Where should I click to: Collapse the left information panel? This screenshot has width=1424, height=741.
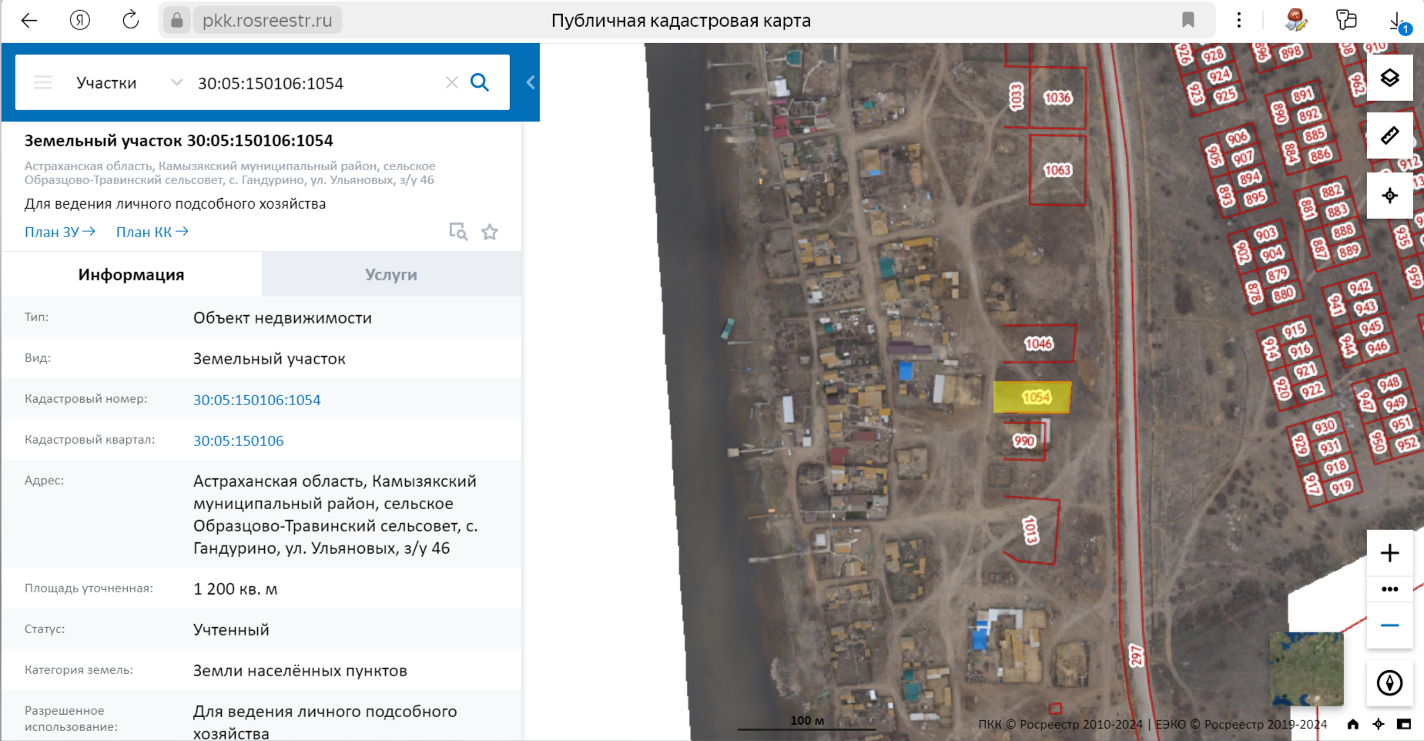[x=531, y=82]
